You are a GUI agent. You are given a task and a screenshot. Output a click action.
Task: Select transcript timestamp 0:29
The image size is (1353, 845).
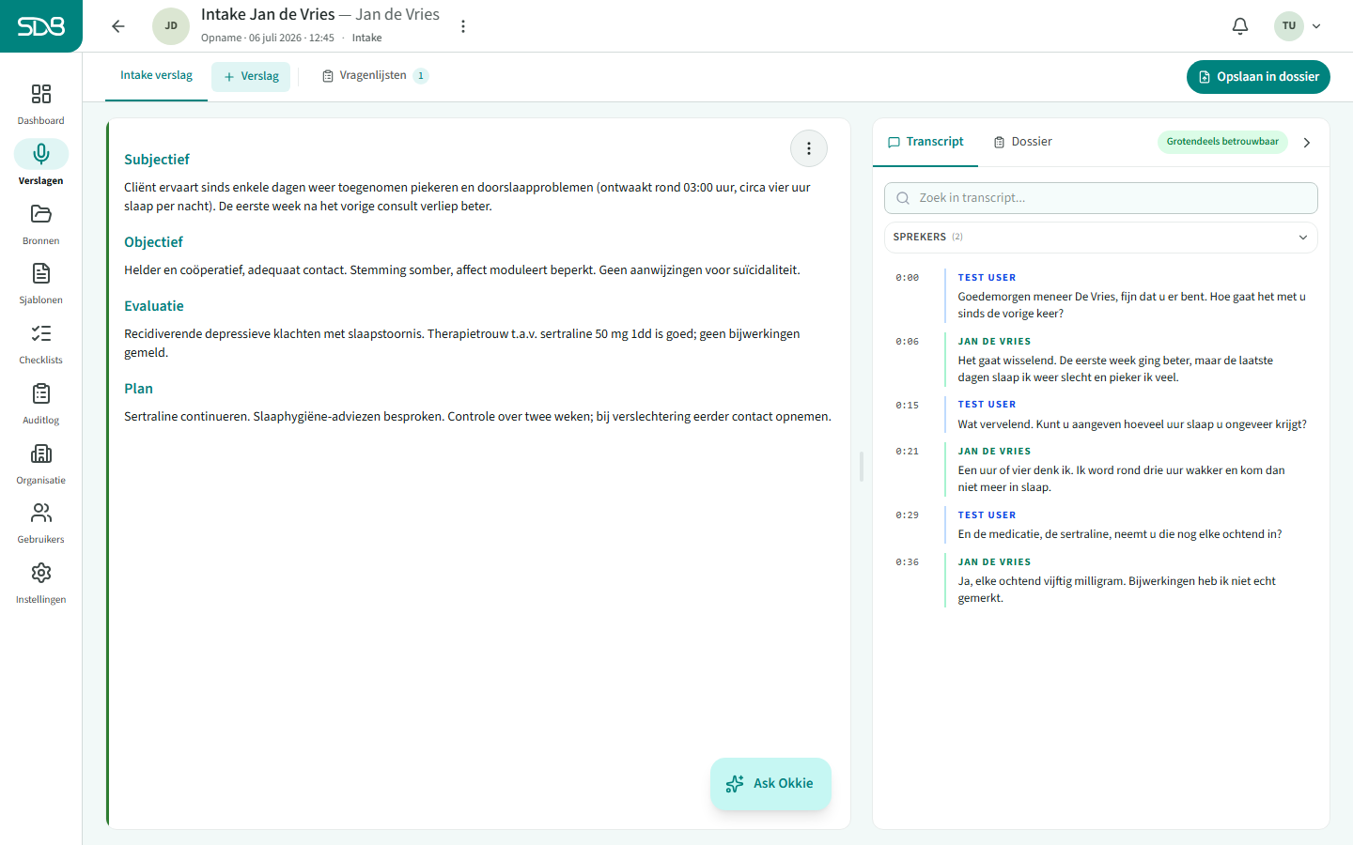coord(908,515)
